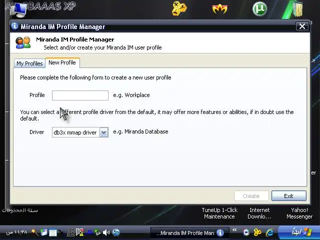The width and height of the screenshot is (320, 240).
Task: Click the two-users profile icon in header
Action: (x=23, y=42)
